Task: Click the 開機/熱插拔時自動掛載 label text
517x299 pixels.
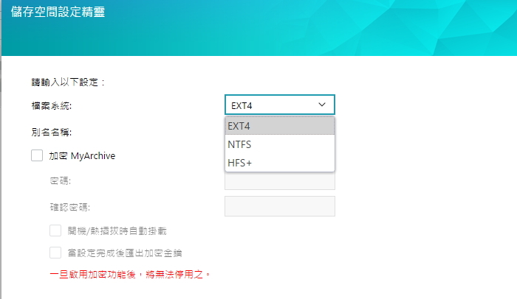Action: coord(117,231)
